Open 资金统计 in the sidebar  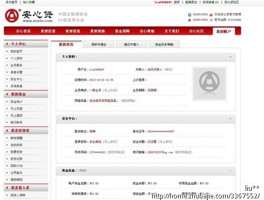point(16,102)
